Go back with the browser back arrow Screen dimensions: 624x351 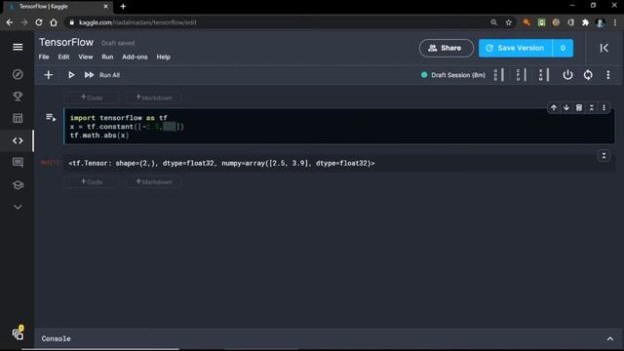(x=10, y=22)
